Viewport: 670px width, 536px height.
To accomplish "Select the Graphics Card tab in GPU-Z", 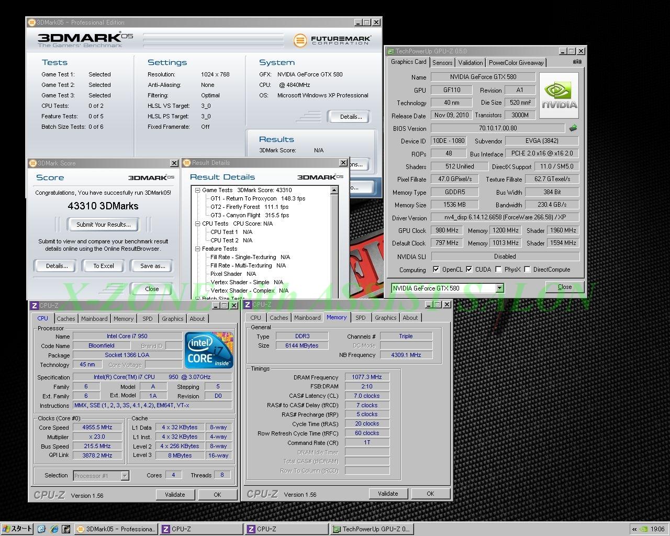I will point(408,62).
